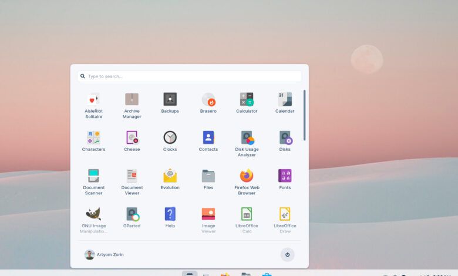Open LibreOffice Calc

[x=247, y=220]
